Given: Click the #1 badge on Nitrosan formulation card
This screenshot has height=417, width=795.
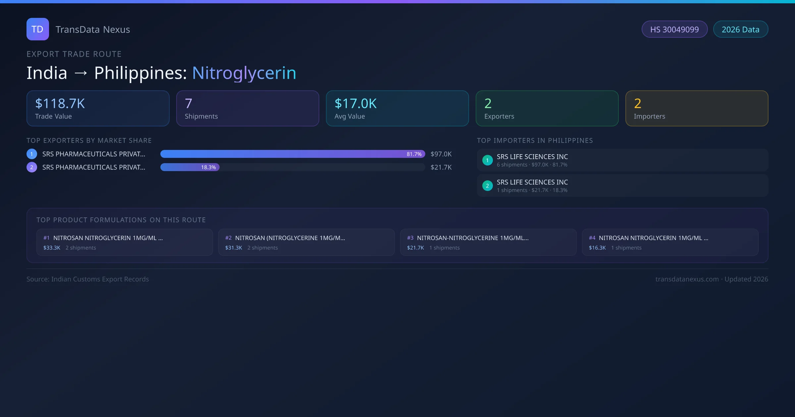Looking at the screenshot, I should pos(46,238).
